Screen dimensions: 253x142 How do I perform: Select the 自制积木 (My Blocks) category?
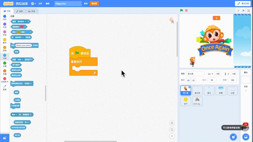coord(5,80)
